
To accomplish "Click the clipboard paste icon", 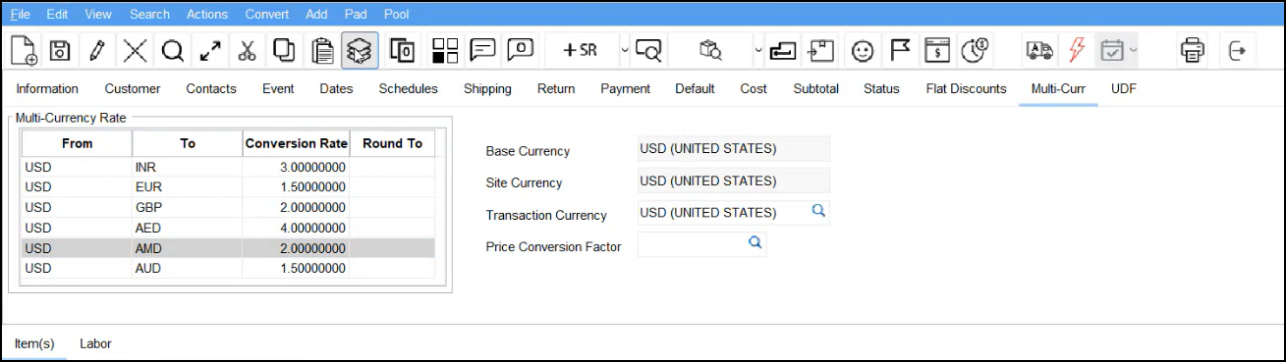I will (x=322, y=50).
